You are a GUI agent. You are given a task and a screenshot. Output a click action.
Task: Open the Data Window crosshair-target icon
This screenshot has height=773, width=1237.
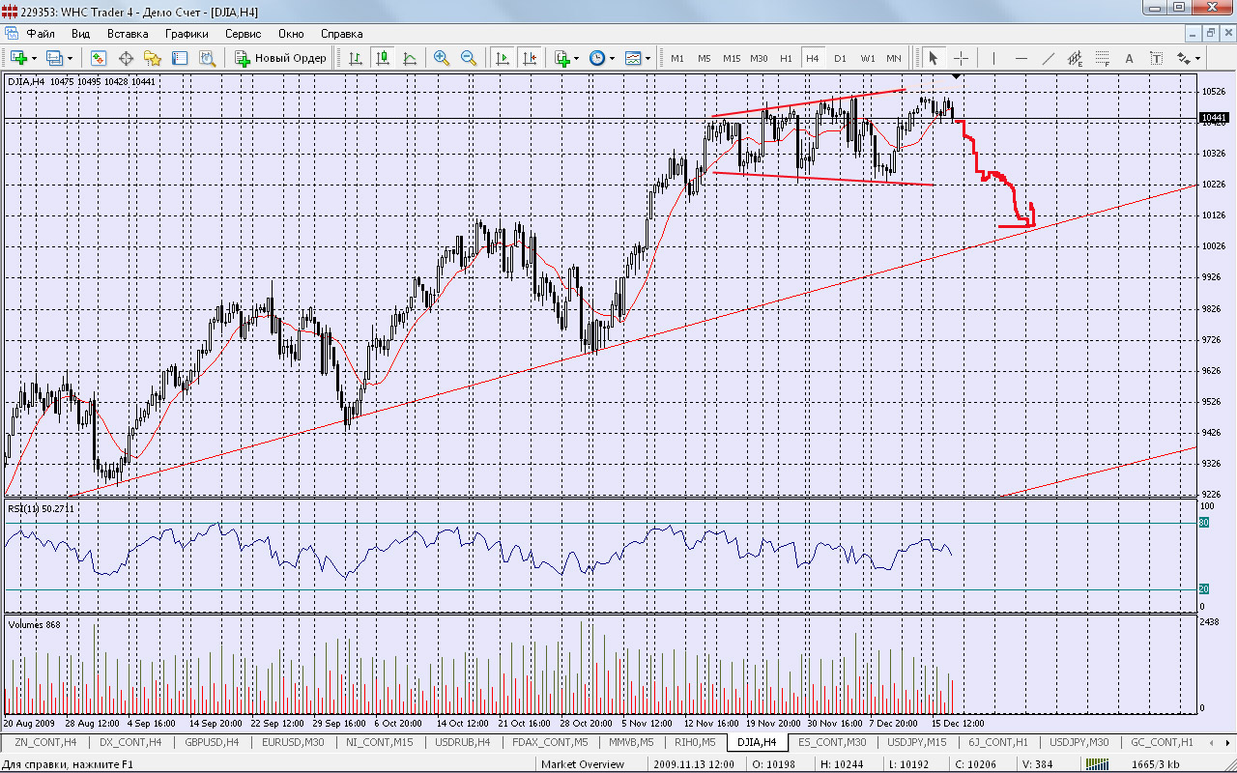pos(126,58)
